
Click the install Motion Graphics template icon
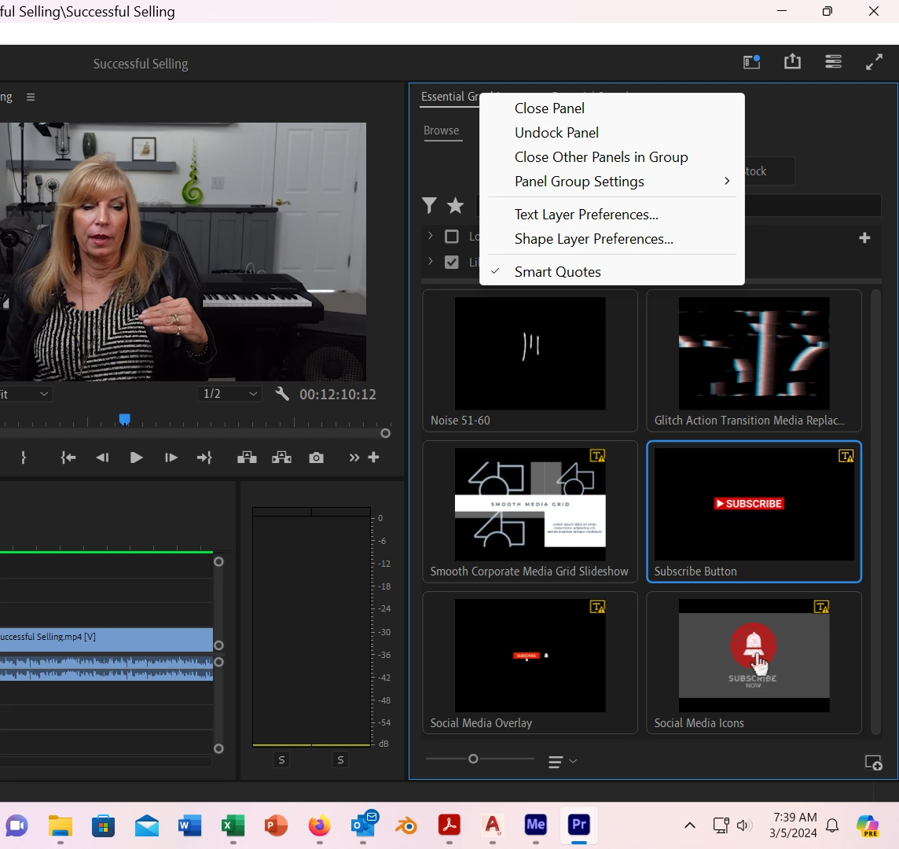pyautogui.click(x=873, y=763)
